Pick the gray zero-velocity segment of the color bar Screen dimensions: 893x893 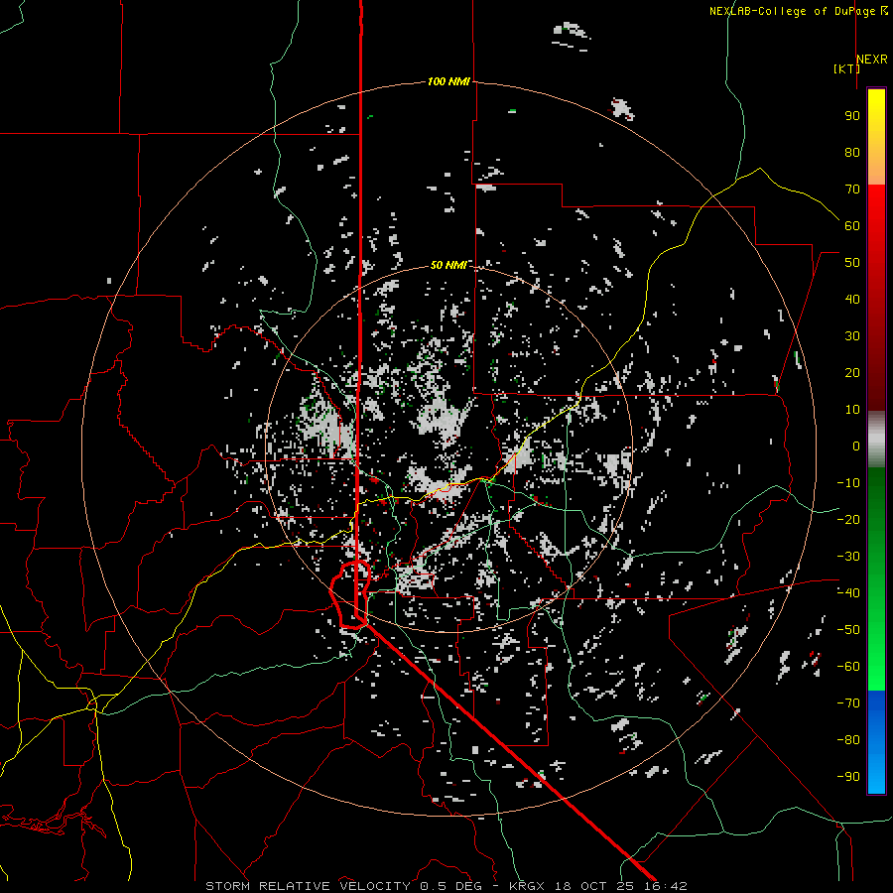876,439
